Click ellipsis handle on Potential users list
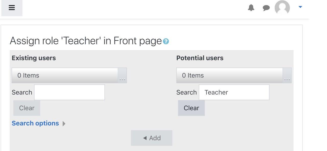This screenshot has height=151, width=327. point(287,75)
